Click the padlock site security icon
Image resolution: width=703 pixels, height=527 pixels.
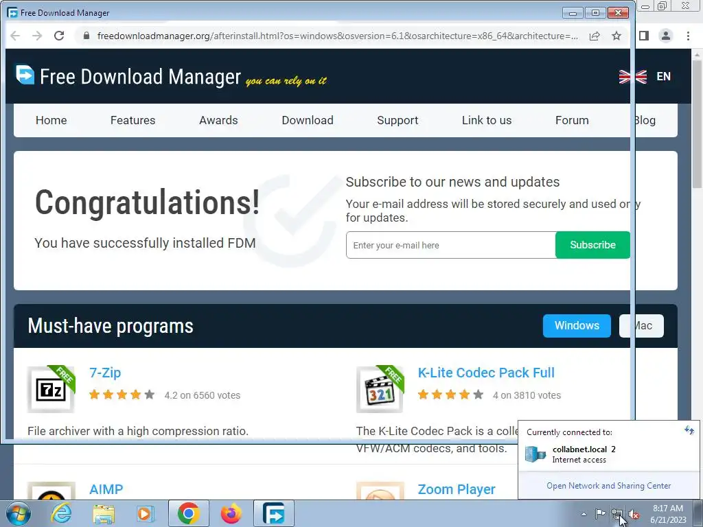click(x=87, y=36)
